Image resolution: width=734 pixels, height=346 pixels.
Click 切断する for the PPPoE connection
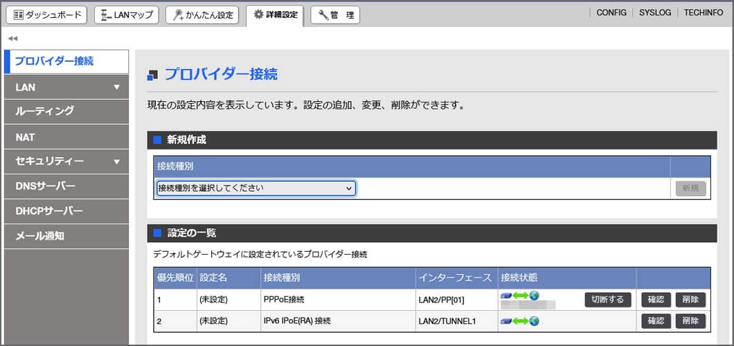(x=607, y=300)
